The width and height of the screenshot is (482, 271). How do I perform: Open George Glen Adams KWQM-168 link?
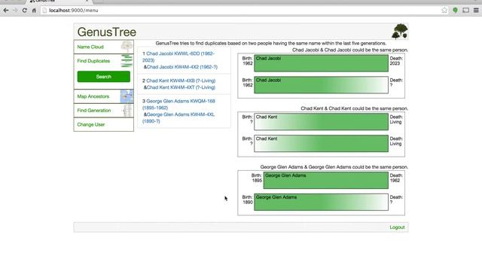[x=178, y=104]
